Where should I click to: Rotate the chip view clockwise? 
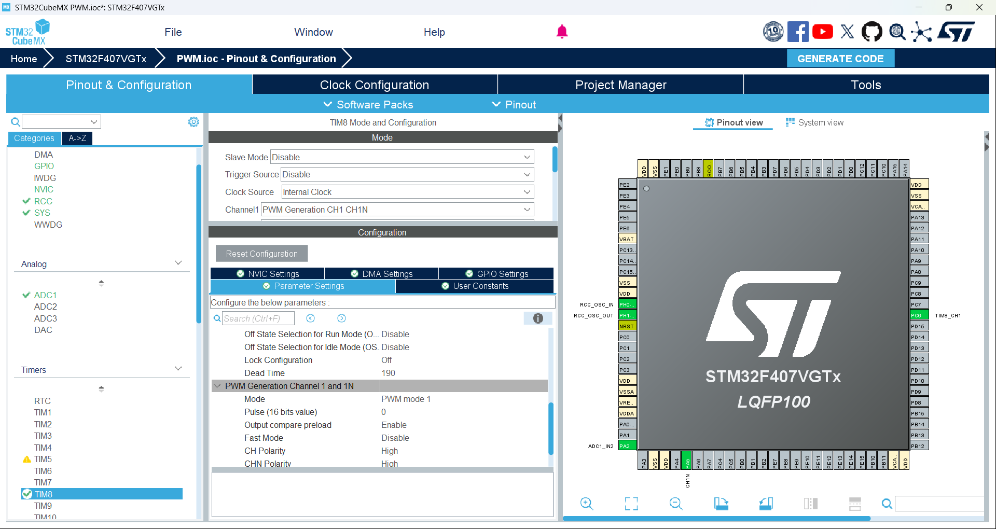(721, 504)
